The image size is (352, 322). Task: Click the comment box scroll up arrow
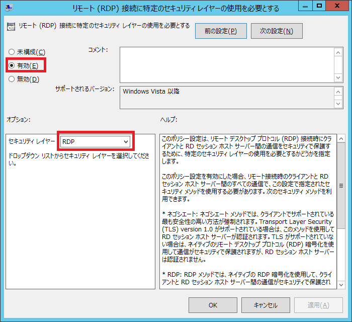click(338, 53)
